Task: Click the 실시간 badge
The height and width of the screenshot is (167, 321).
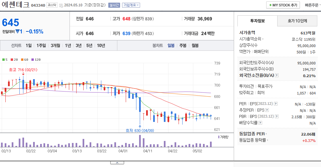Action: pos(114,5)
